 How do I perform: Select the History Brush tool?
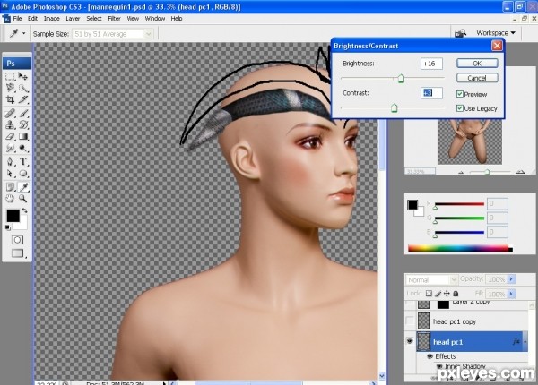23,124
